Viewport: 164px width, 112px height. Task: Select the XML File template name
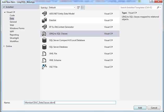click(x=53, y=53)
